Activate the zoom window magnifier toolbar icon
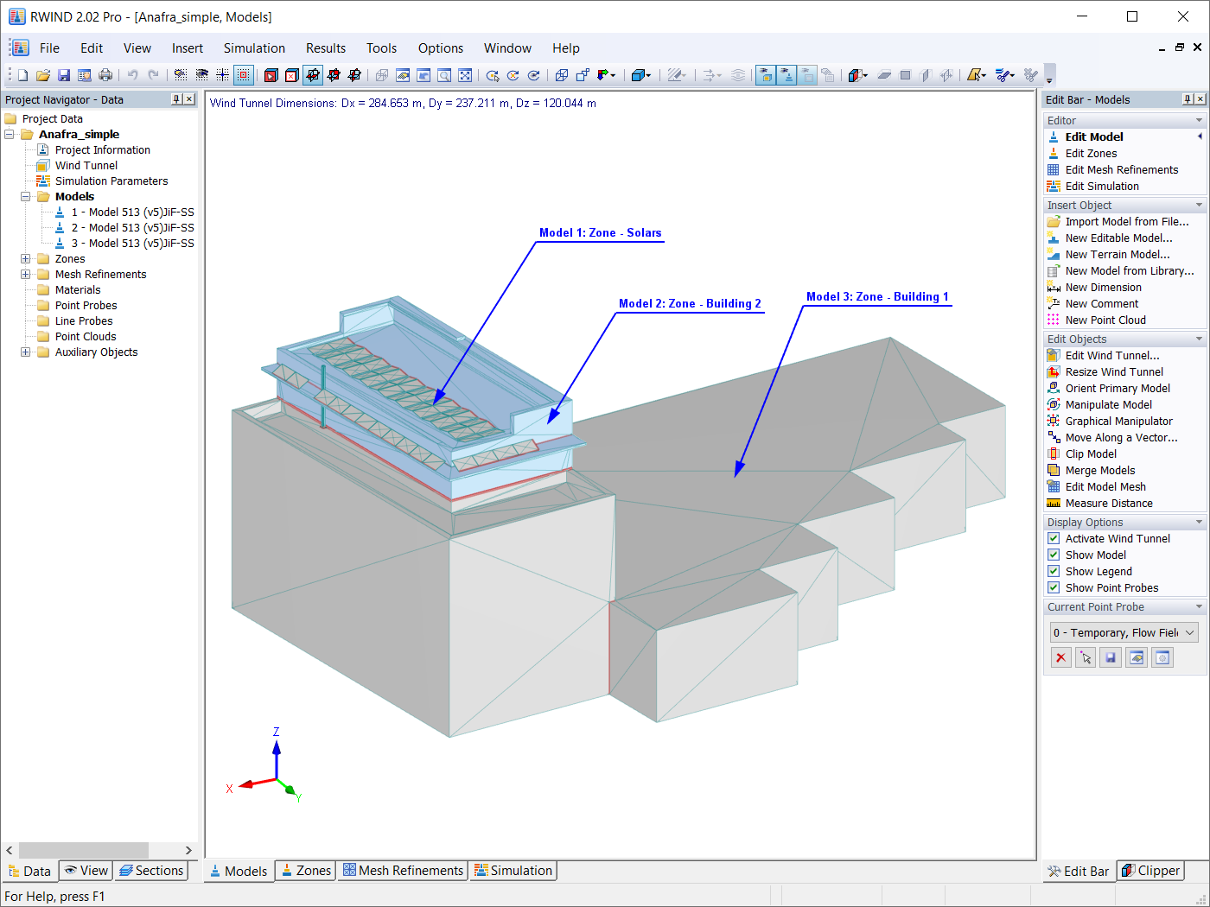 click(x=443, y=75)
